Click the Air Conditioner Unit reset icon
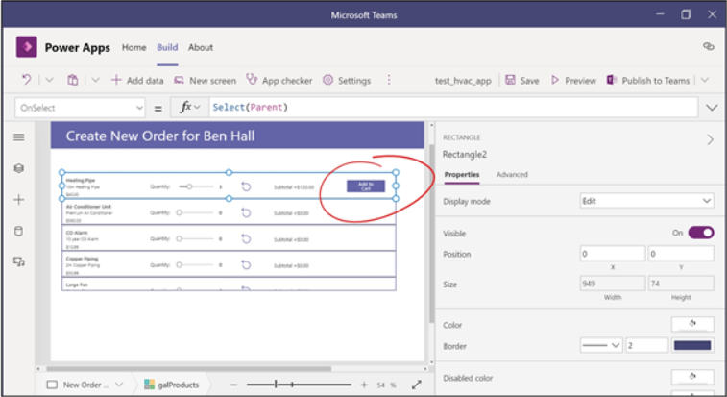727x397 pixels. click(246, 212)
